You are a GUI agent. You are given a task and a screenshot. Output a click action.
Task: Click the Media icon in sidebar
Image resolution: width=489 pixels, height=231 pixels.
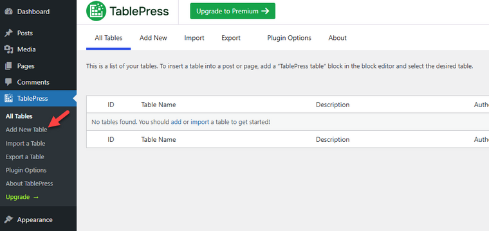click(x=8, y=49)
